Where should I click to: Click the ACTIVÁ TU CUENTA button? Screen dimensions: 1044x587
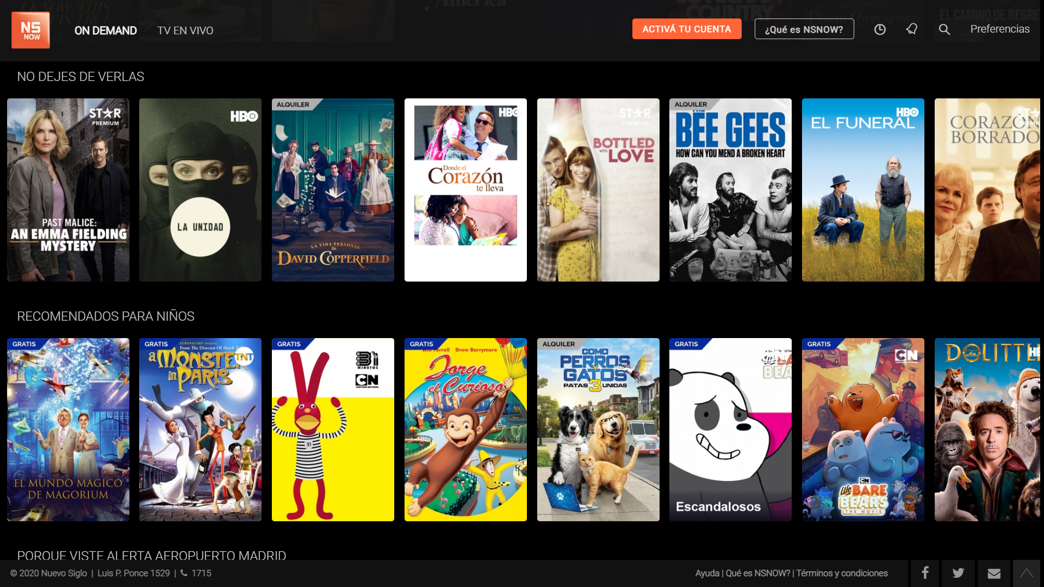687,29
